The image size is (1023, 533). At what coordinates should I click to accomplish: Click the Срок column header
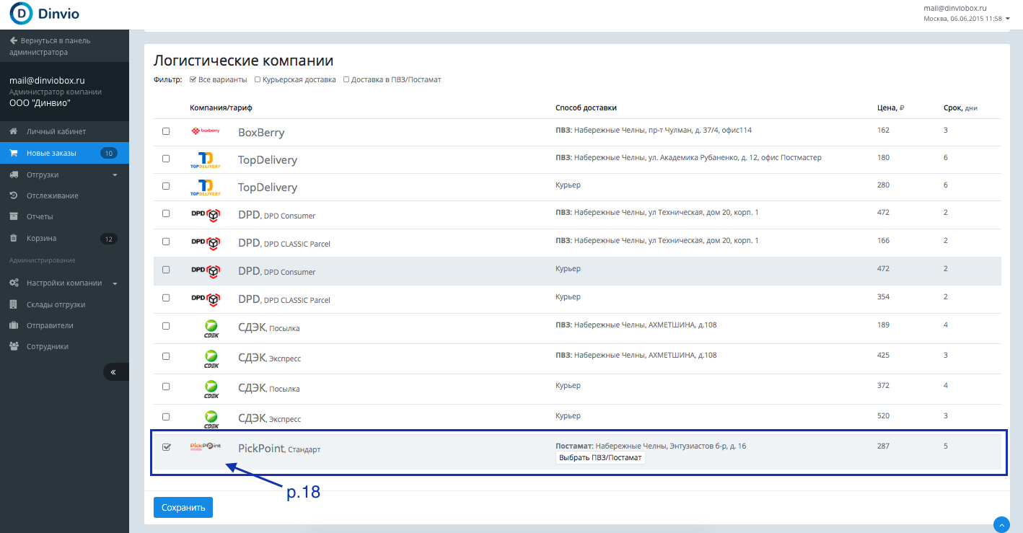coord(960,108)
